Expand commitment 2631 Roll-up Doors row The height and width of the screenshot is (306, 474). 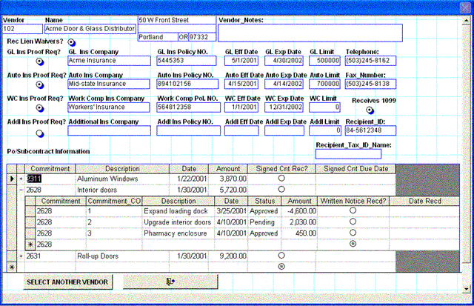21,256
